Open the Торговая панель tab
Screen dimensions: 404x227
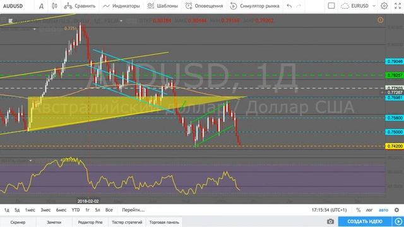pos(164,222)
